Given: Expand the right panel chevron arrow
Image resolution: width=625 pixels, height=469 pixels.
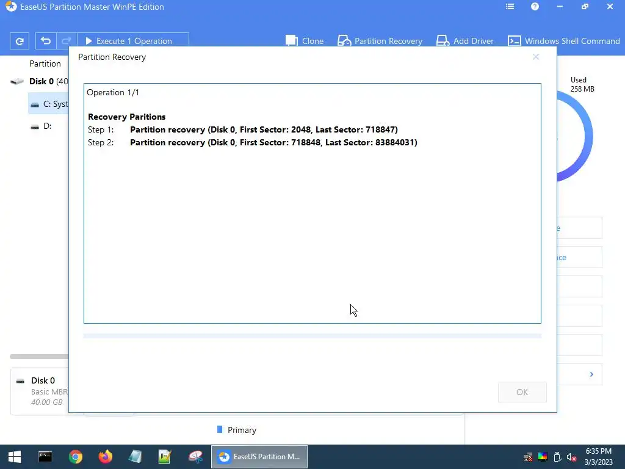Looking at the screenshot, I should point(591,374).
